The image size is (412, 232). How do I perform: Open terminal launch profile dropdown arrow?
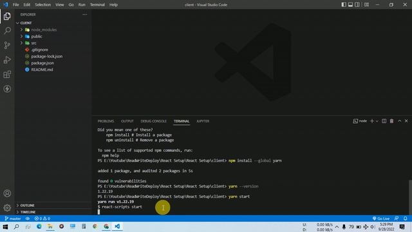click(377, 121)
